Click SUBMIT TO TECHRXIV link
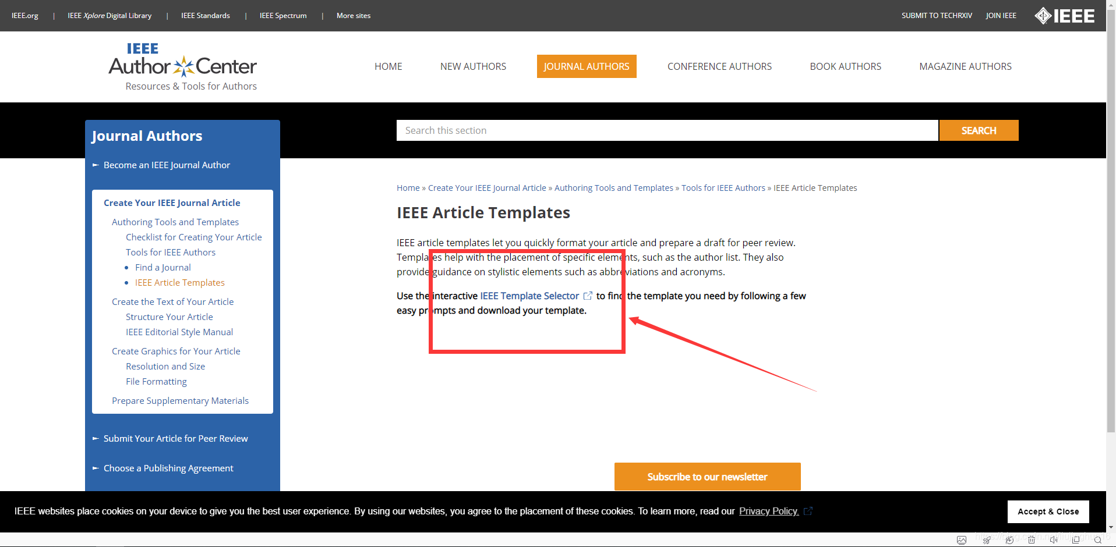The width and height of the screenshot is (1116, 547). (x=937, y=16)
